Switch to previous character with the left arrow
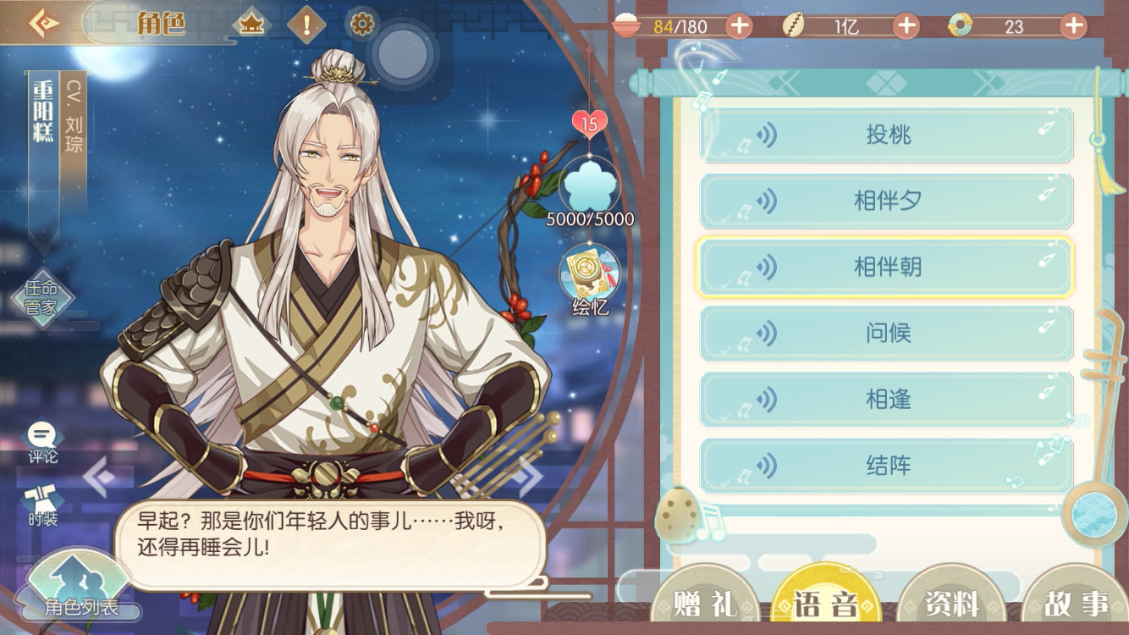This screenshot has height=635, width=1129. (99, 478)
